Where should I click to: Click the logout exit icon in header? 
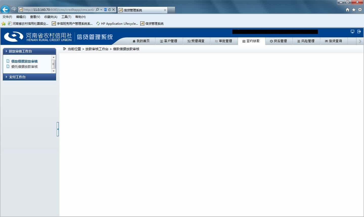[359, 32]
